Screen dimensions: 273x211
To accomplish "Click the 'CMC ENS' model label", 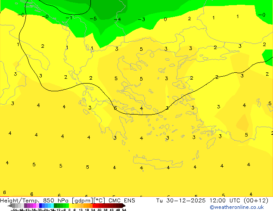I will (122, 201).
